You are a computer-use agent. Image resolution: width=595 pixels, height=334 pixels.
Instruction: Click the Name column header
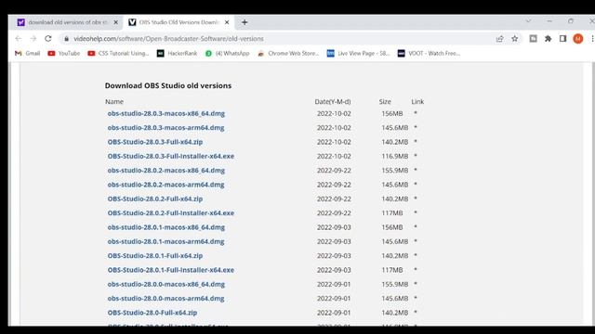[114, 101]
